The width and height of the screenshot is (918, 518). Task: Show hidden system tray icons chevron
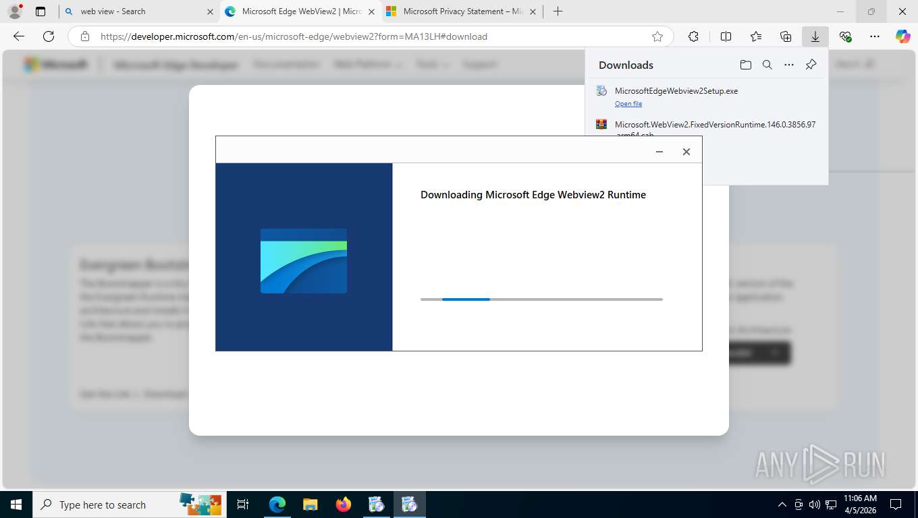coord(782,505)
